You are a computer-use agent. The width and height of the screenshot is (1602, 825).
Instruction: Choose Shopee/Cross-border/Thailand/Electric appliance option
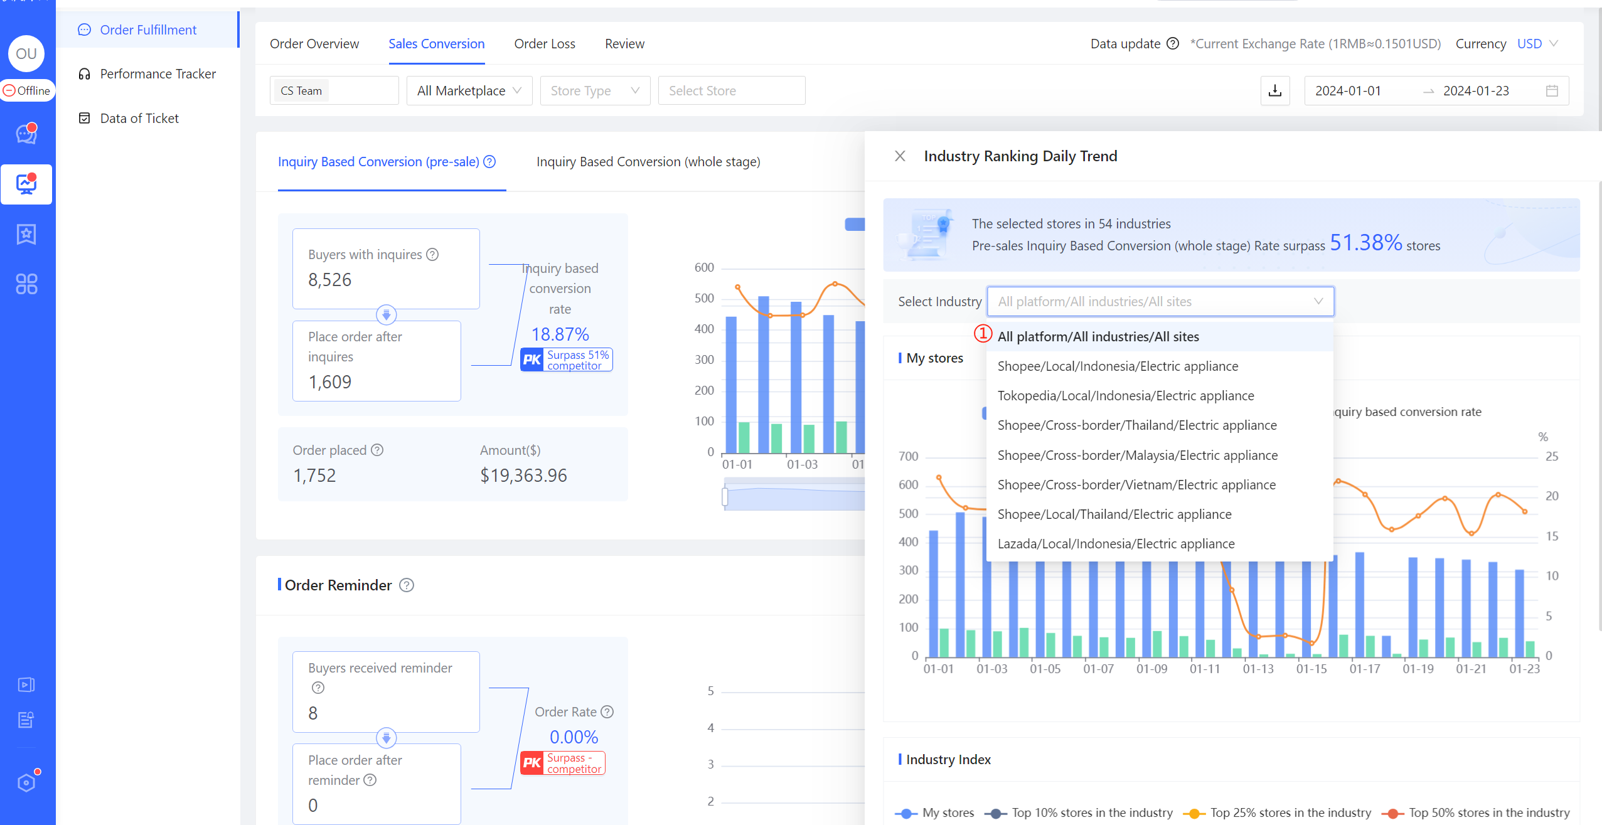pos(1160,425)
